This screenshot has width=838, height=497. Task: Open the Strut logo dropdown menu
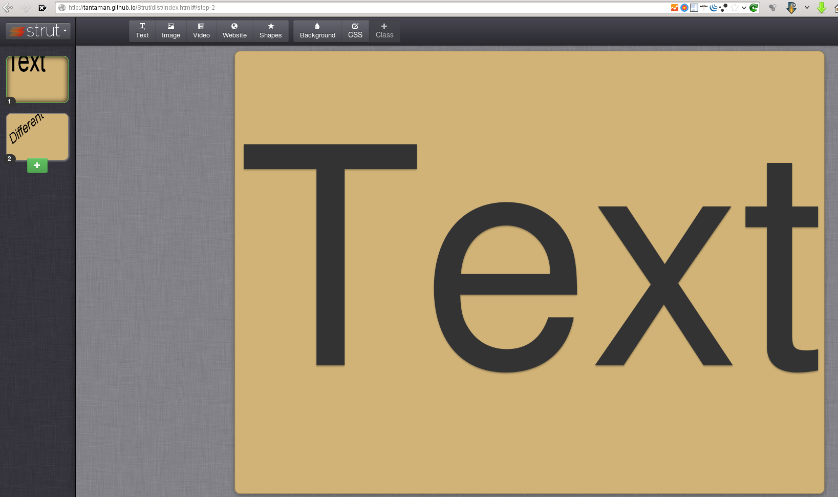coord(38,31)
